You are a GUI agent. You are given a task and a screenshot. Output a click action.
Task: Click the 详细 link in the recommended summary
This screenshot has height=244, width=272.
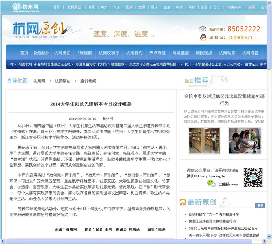tap(259, 121)
